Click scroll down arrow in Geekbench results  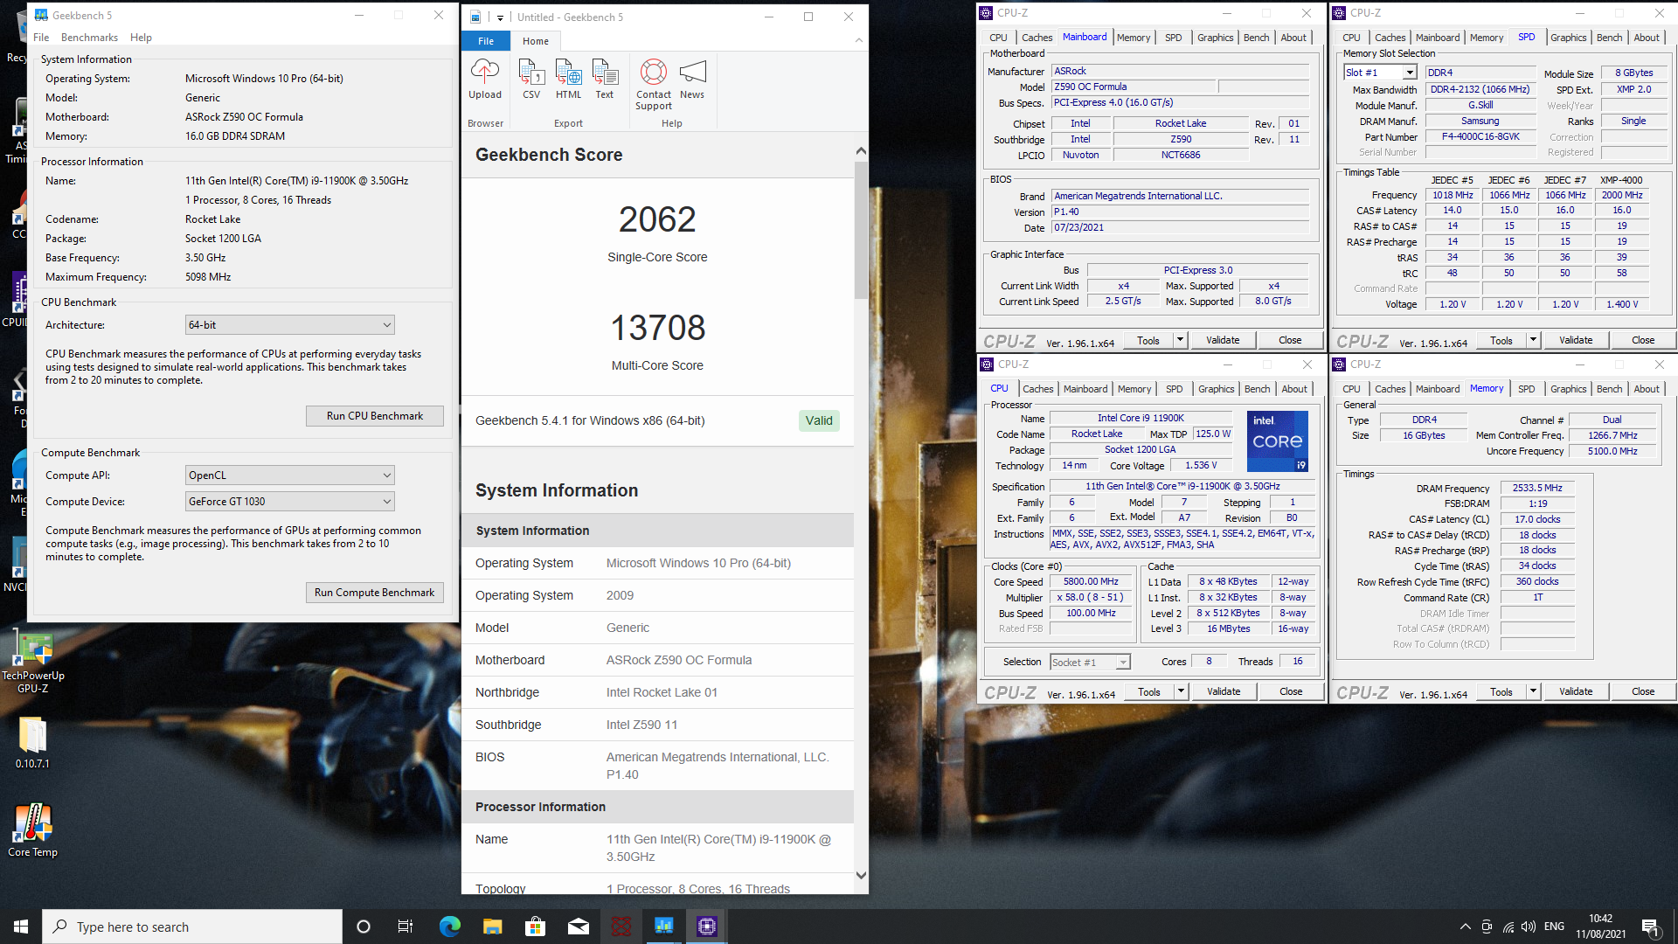tap(861, 875)
